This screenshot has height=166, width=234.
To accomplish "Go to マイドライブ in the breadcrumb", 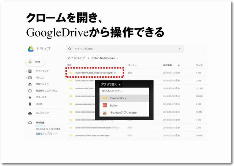I will [76, 58].
